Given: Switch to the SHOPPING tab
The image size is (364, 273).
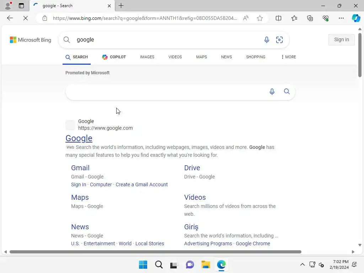Looking at the screenshot, I should [x=256, y=57].
